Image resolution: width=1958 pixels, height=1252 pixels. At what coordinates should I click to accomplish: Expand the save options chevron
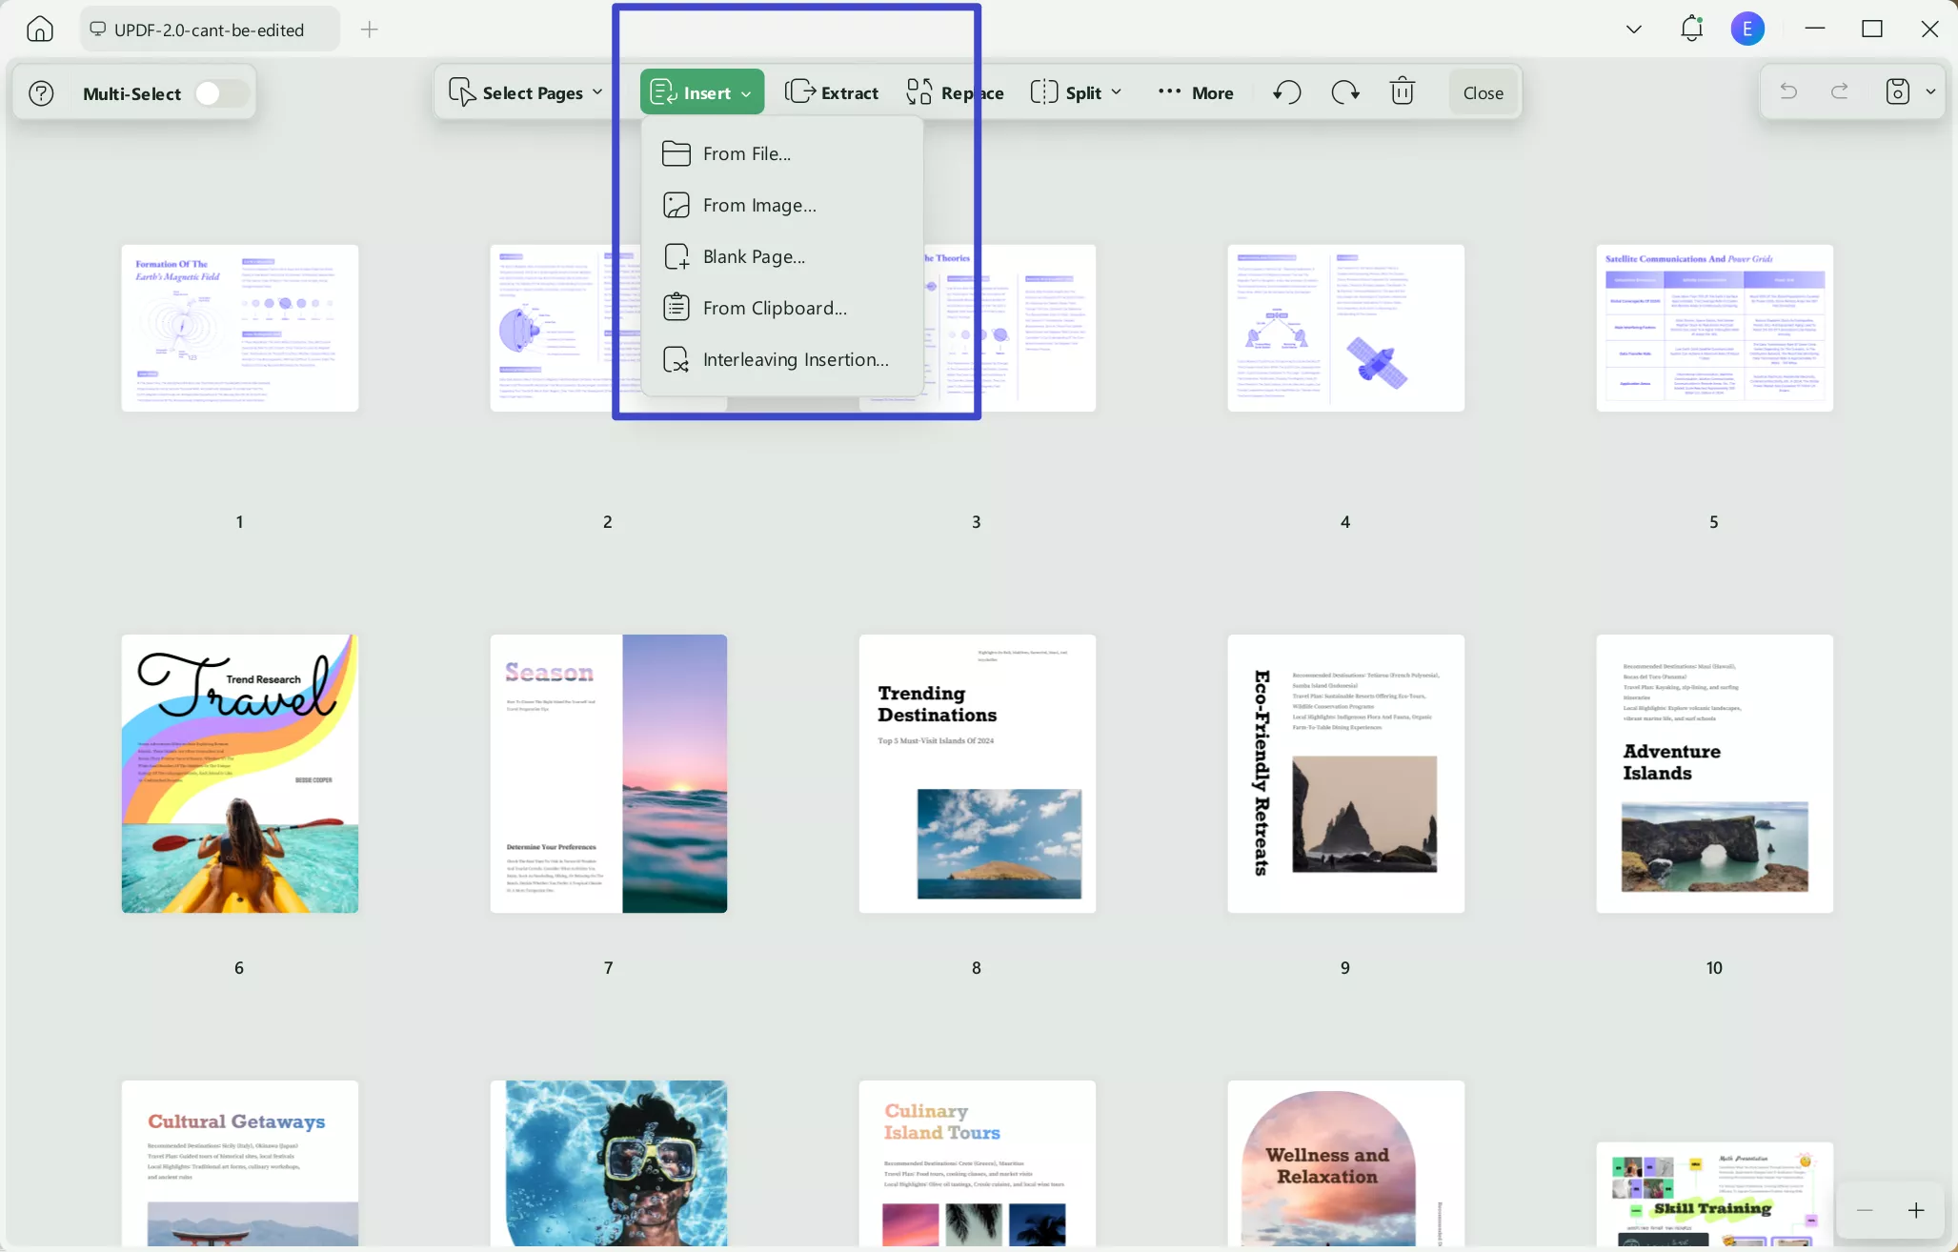coord(1931,91)
